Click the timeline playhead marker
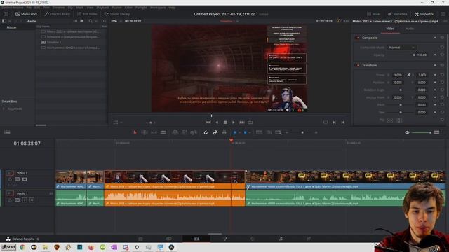This screenshot has width=449, height=252. click(231, 140)
